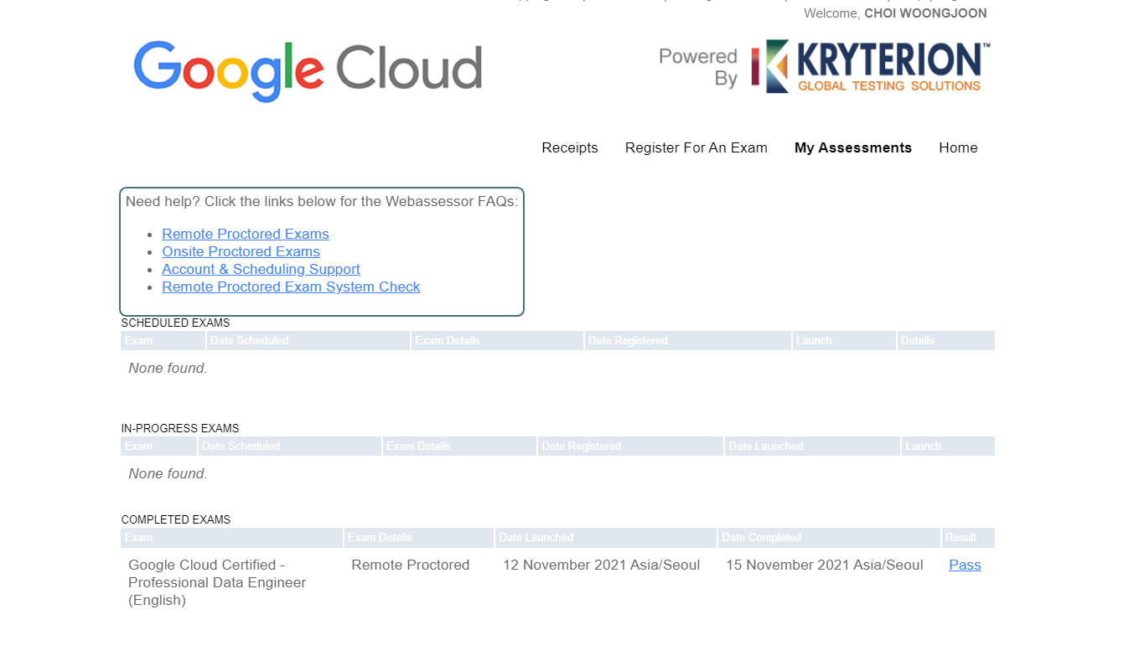Click Date Scheduled header in In-Progress Exams
This screenshot has height=661, width=1134.
point(290,446)
